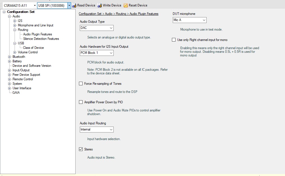Enable Use only Right channel input for mono
This screenshot has height=176, width=285.
click(x=174, y=40)
